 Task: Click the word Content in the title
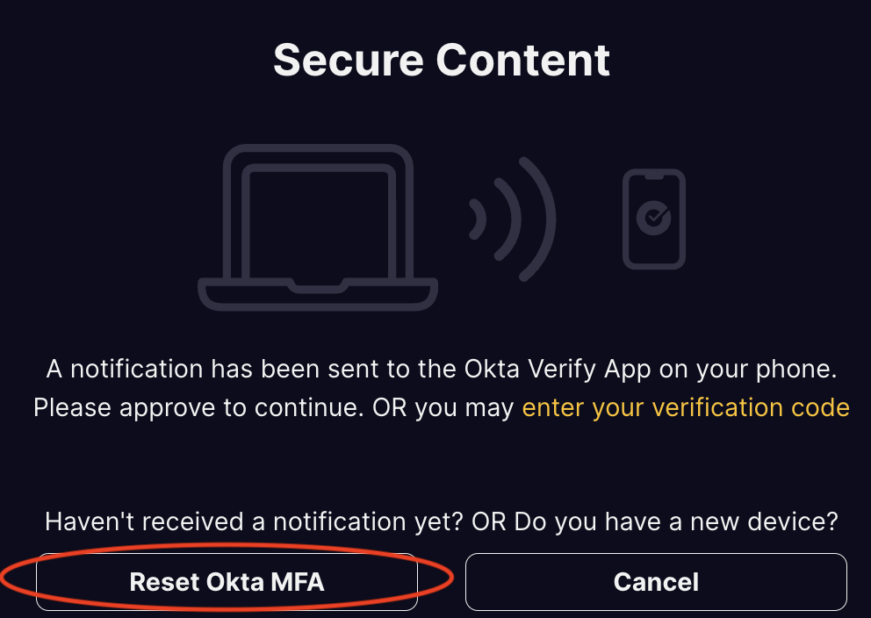tap(523, 60)
